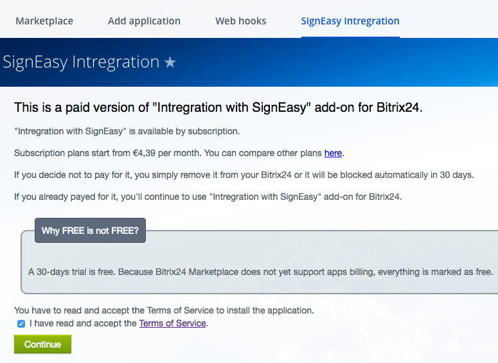Click the 'This is a paid version' heading
The image size is (498, 363).
(x=218, y=107)
